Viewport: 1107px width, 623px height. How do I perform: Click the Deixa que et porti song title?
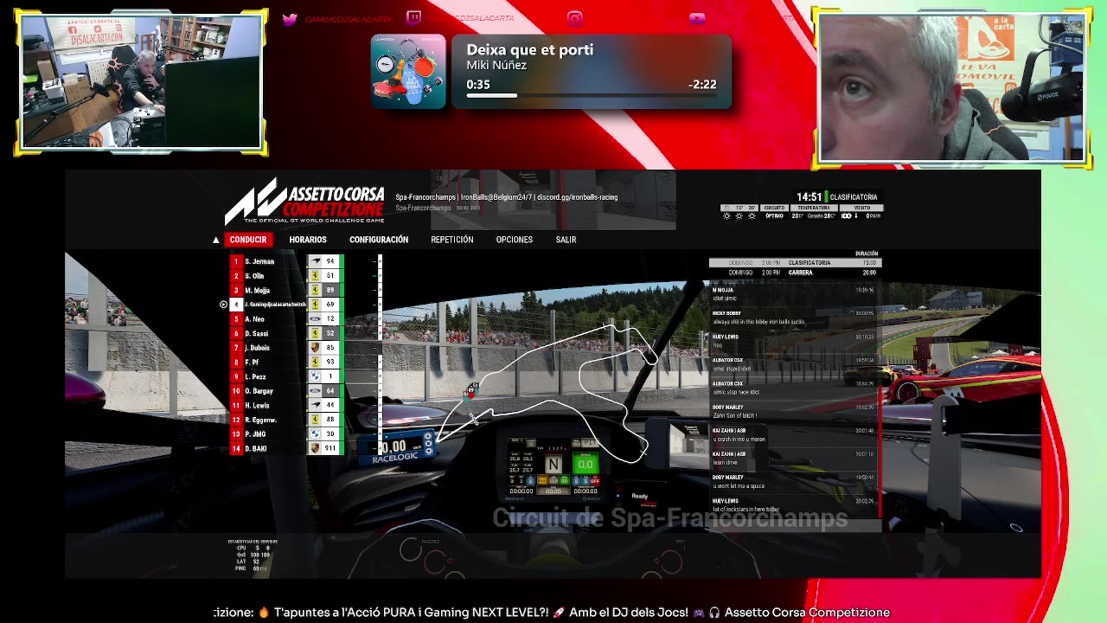[x=530, y=50]
